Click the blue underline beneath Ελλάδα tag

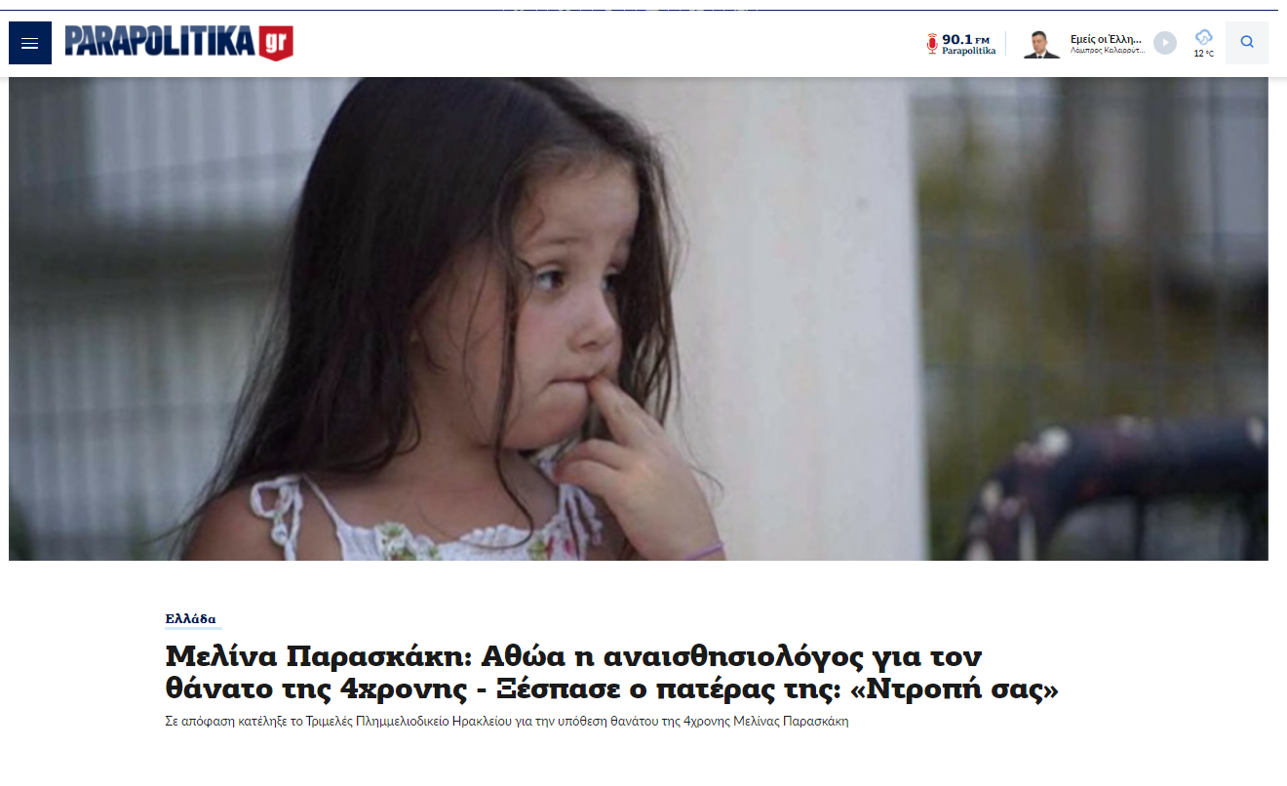194,627
